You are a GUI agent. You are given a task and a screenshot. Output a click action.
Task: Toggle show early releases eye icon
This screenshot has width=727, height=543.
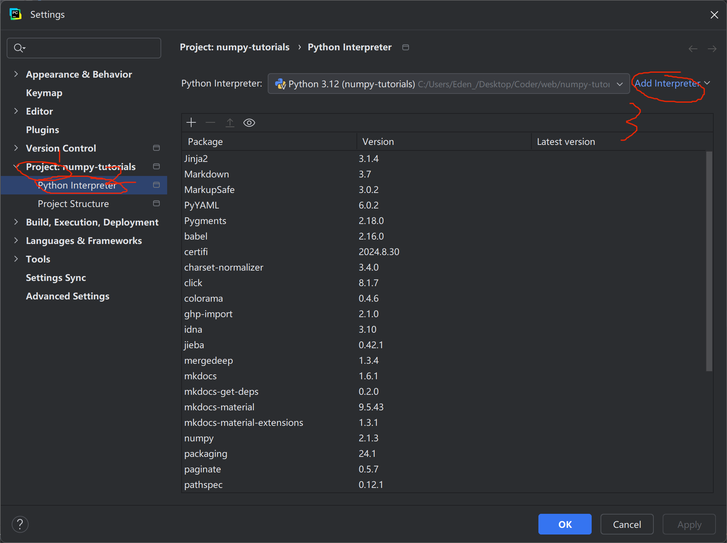click(249, 122)
